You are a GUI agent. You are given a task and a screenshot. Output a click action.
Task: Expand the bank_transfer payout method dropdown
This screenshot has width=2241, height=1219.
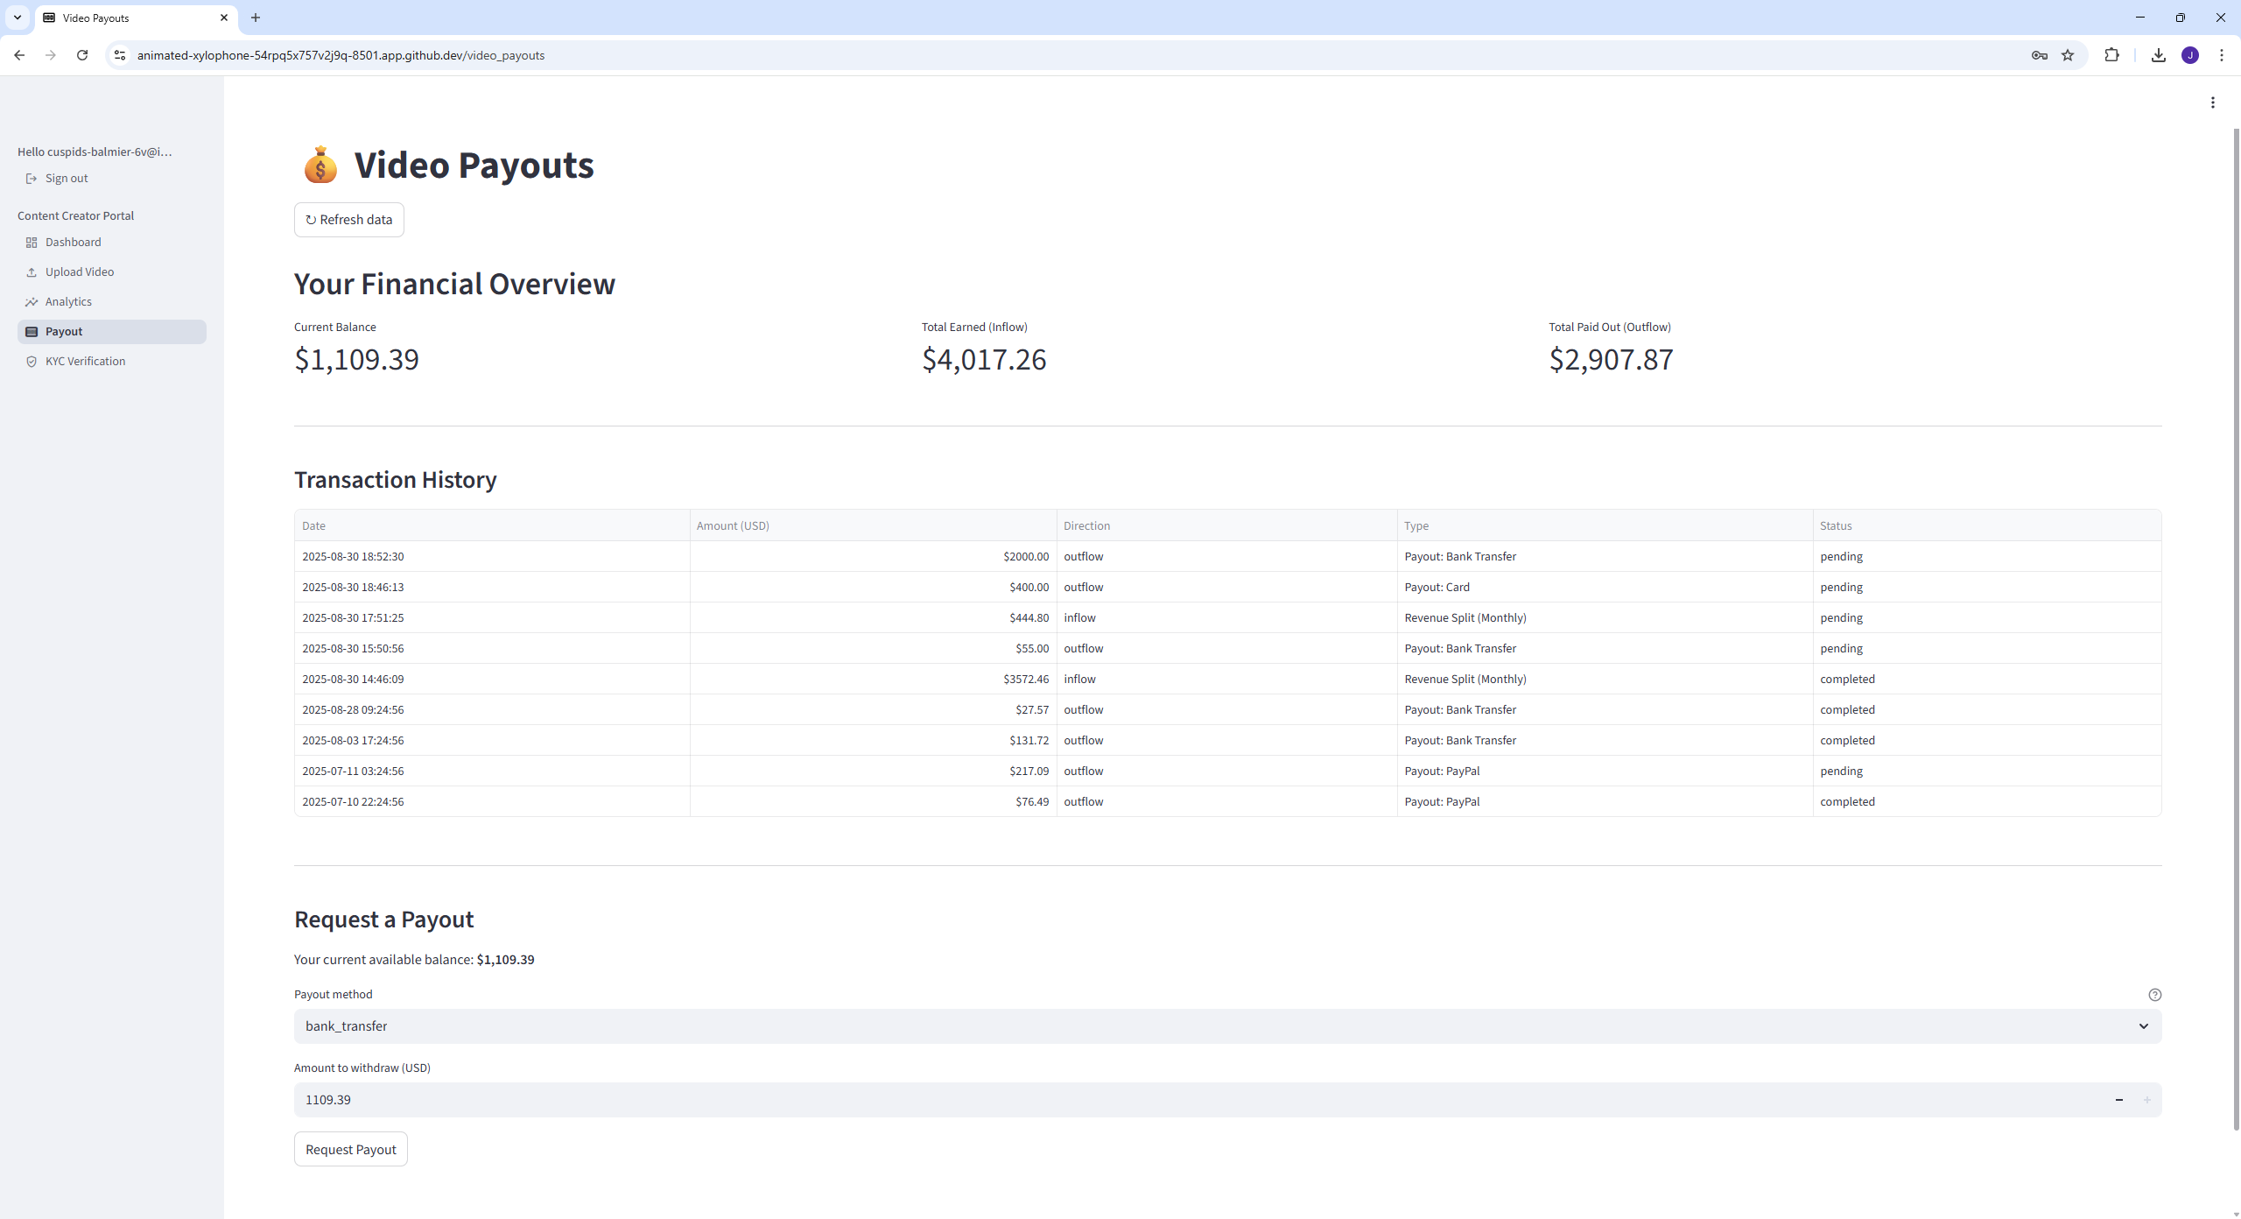tap(1227, 1026)
